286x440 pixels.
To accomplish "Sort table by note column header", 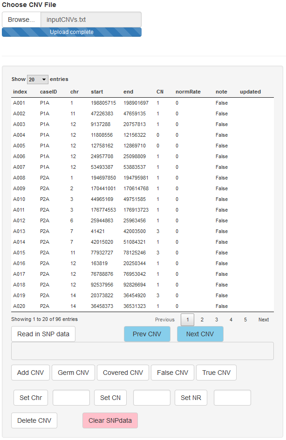I will pyautogui.click(x=221, y=92).
